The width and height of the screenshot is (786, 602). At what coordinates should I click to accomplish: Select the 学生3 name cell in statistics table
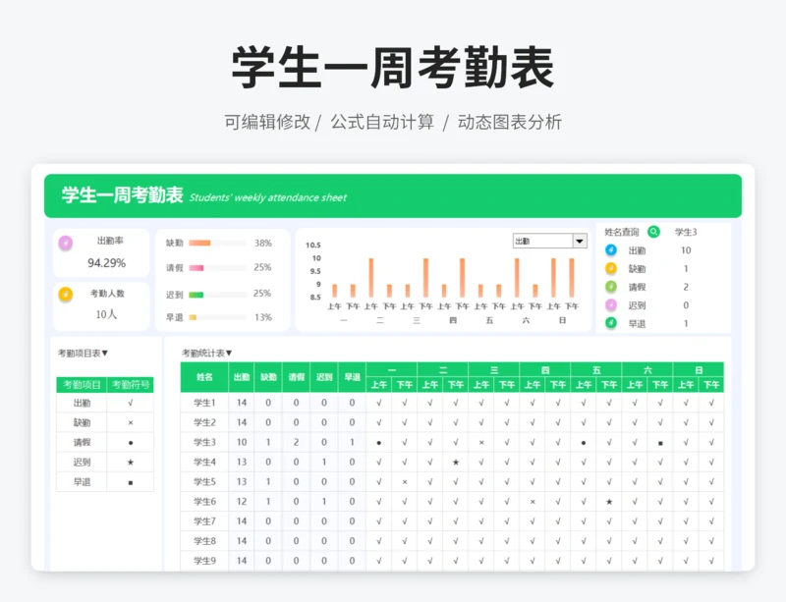tap(204, 442)
